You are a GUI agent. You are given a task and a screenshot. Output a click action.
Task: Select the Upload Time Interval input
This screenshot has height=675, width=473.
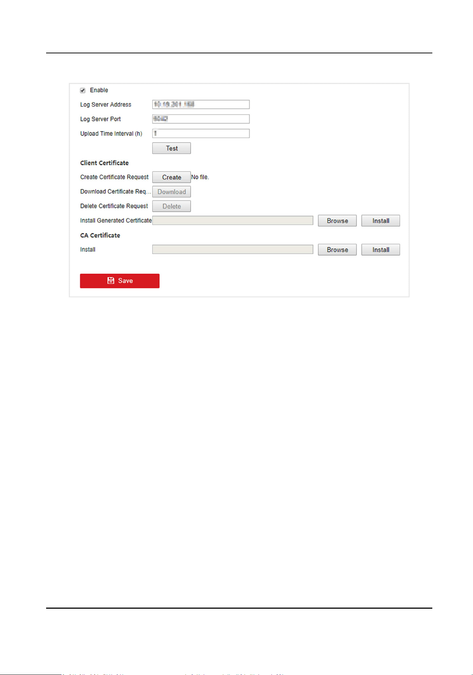pyautogui.click(x=201, y=133)
